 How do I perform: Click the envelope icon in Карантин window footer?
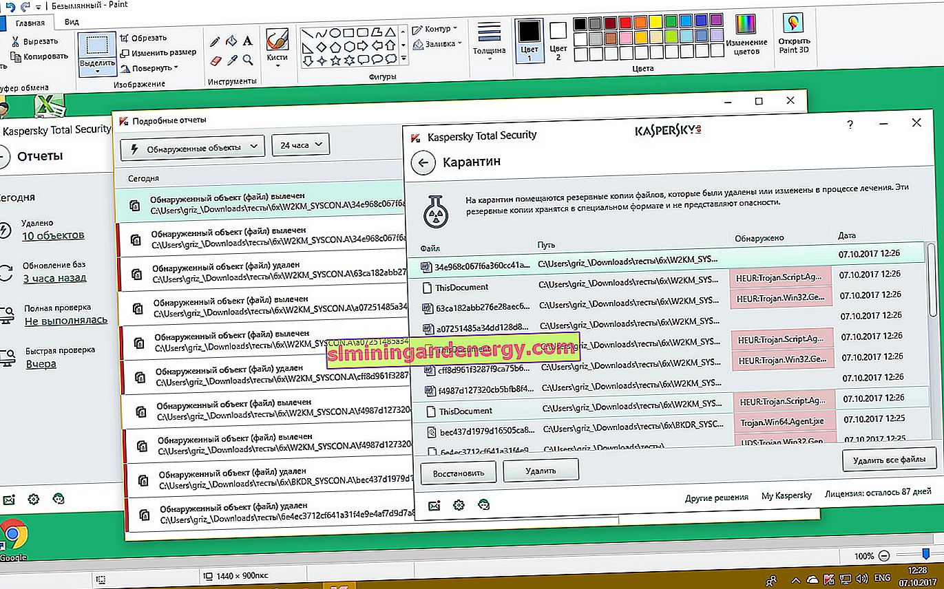[x=434, y=505]
